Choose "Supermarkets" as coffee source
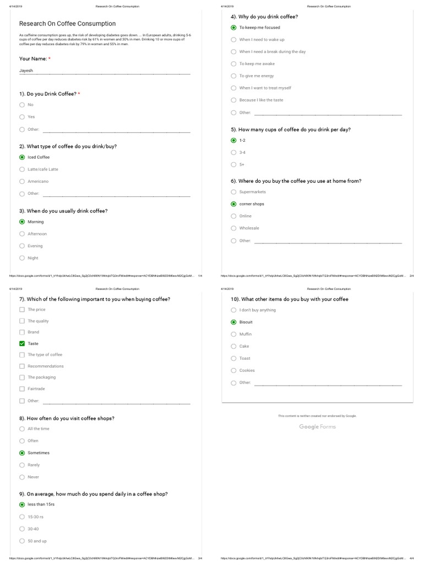This screenshot has width=423, height=565. tap(234, 192)
